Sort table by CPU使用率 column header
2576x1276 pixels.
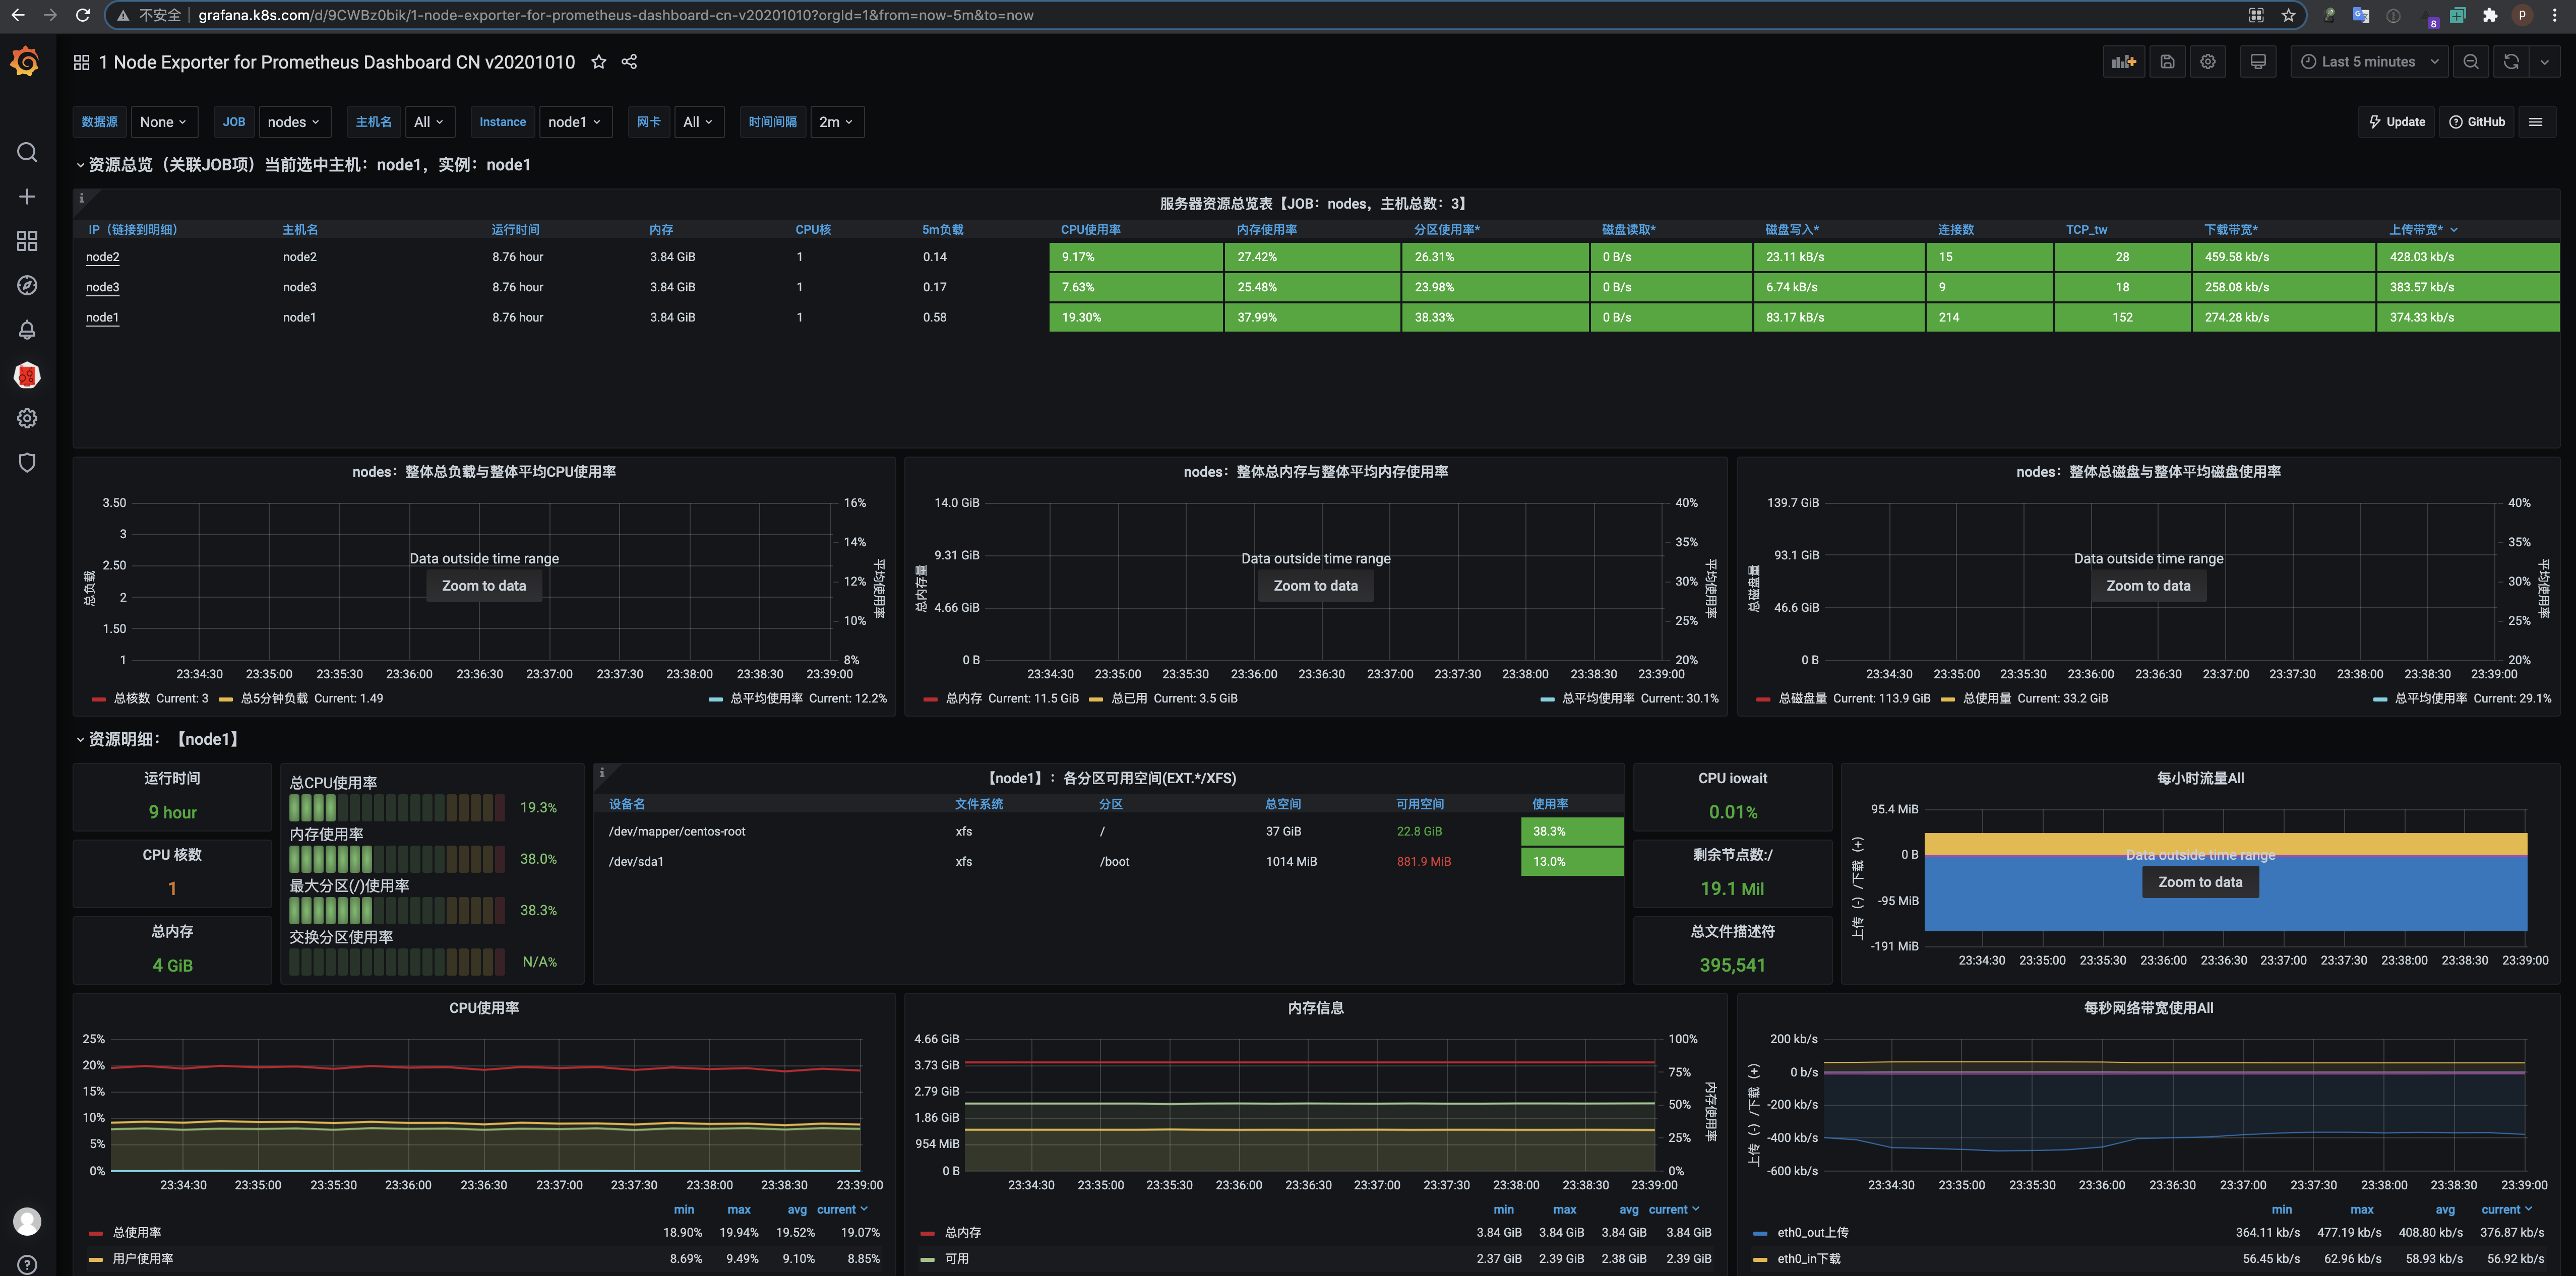point(1090,230)
